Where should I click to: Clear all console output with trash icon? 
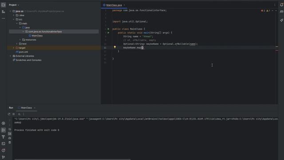point(10,143)
